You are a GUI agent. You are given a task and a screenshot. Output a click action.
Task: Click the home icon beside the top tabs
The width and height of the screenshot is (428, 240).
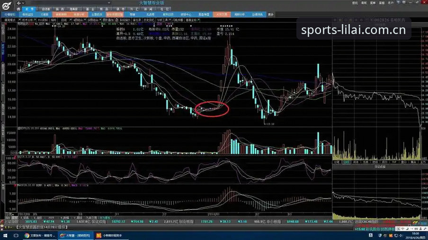coord(18,9)
